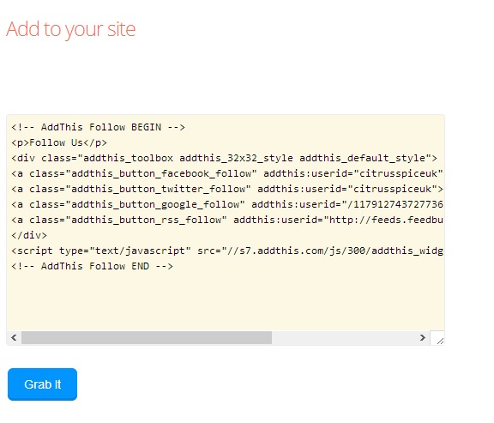Place cursor on AddThis Follow BEGIN comment

98,127
